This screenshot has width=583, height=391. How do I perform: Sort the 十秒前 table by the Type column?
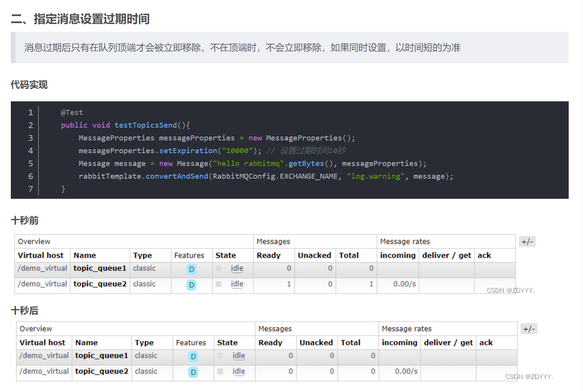click(x=143, y=256)
